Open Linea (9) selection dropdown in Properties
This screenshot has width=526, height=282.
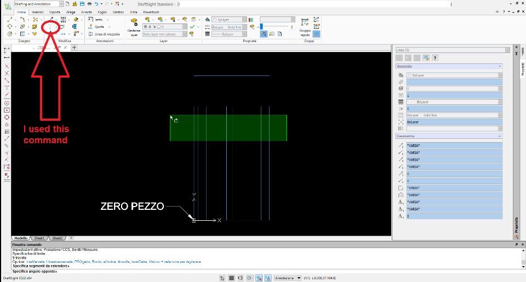click(507, 50)
